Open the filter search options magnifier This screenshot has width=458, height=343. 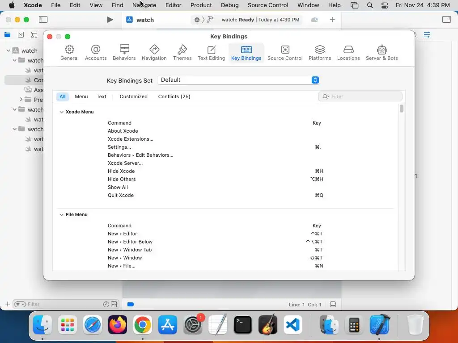coord(326,96)
